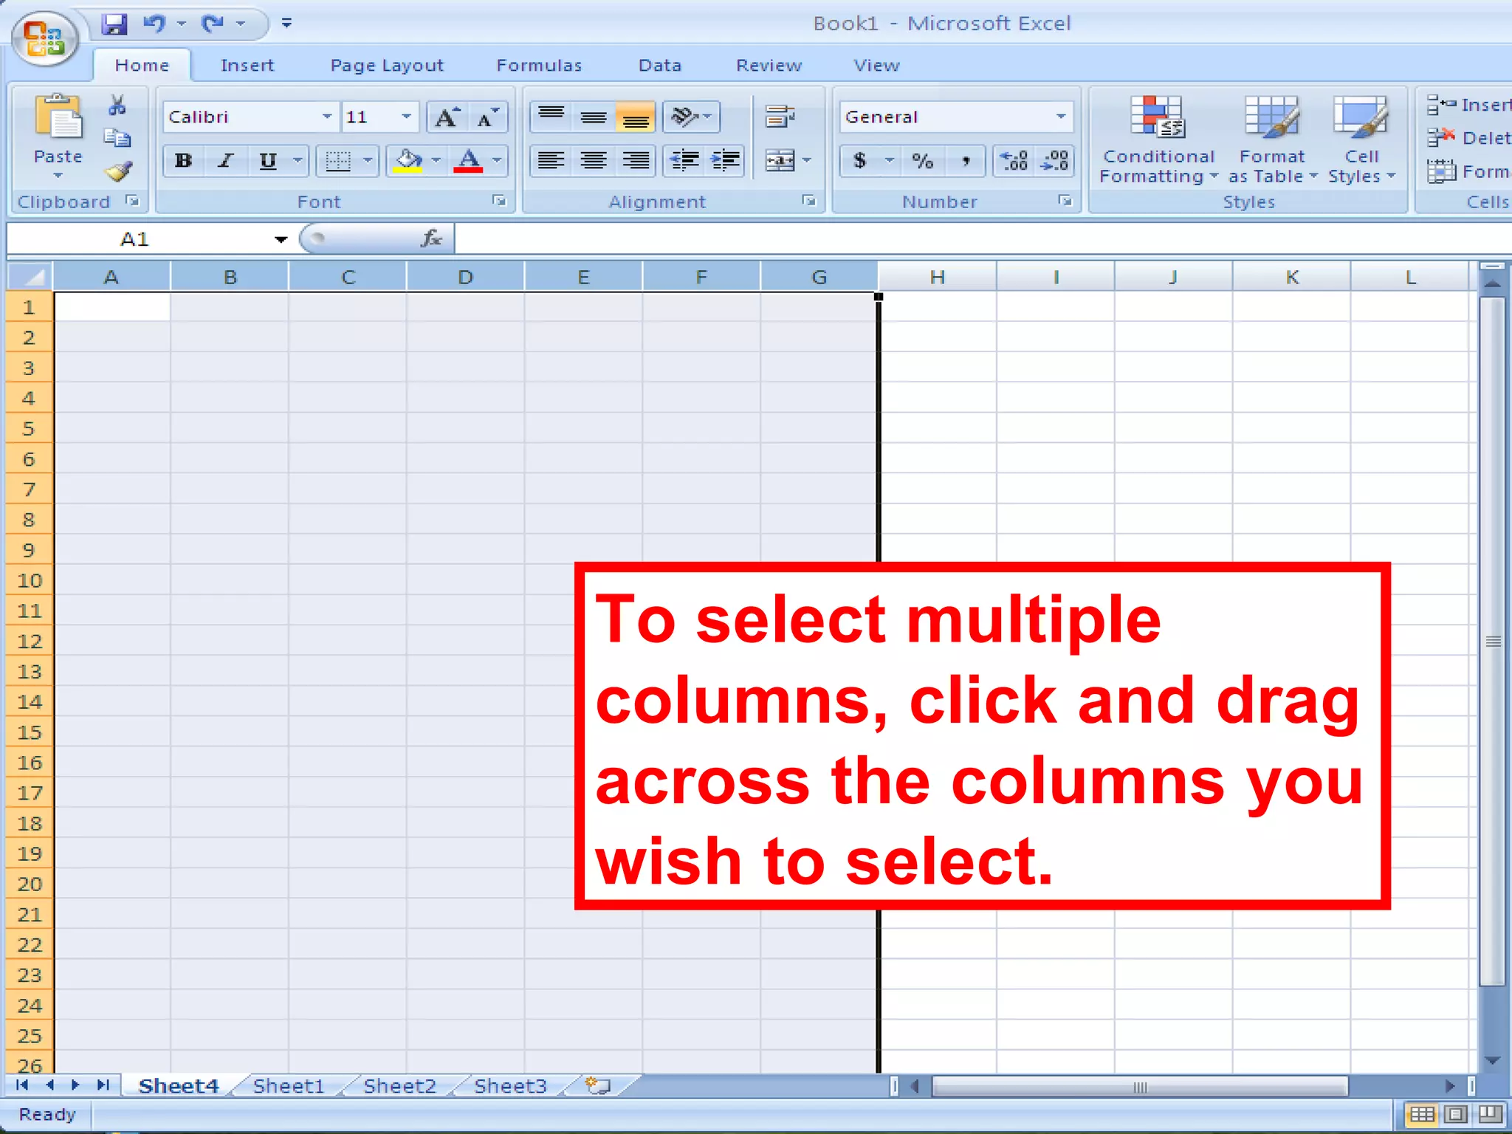
Task: Switch to the Review tab
Action: (769, 65)
